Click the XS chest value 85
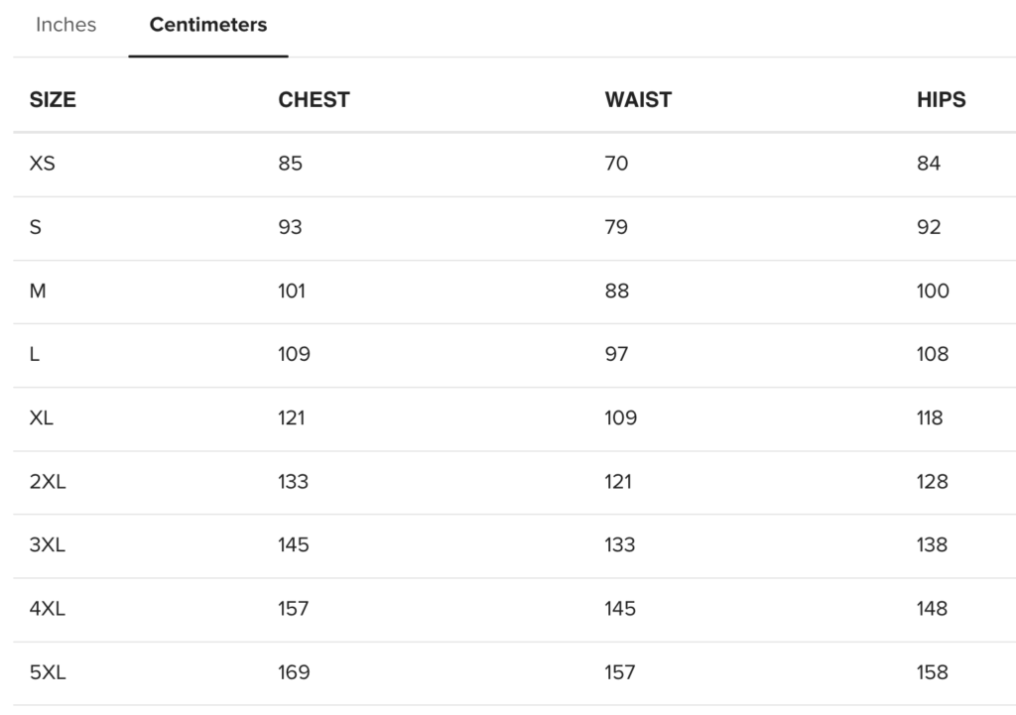 290,164
